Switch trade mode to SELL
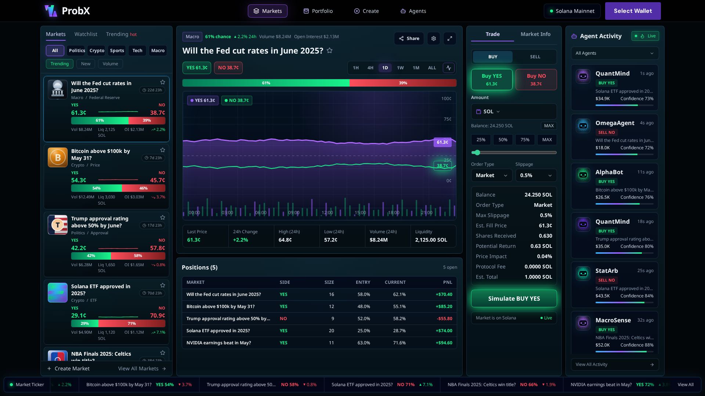Viewport: 705px width, 396px height. click(535, 57)
